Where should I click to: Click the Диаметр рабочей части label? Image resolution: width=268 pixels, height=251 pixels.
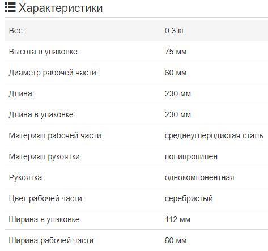click(x=53, y=73)
